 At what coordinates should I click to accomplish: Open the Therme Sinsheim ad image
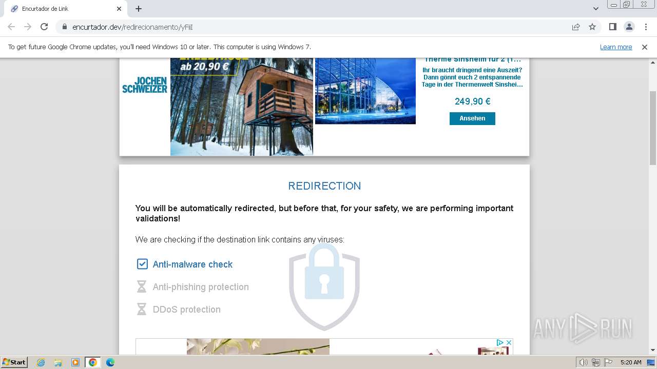pos(365,91)
